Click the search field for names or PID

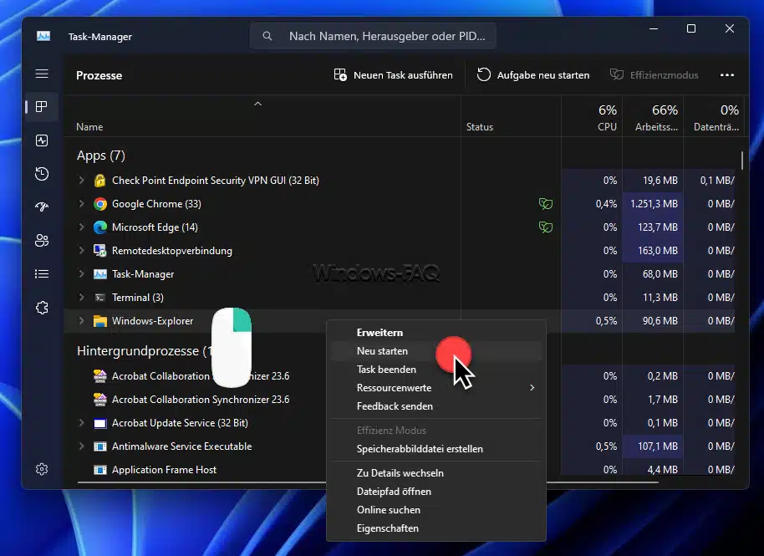point(374,36)
